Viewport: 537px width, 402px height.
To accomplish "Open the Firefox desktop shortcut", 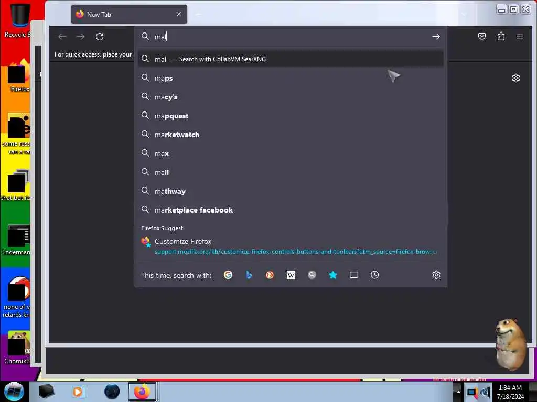I will tap(19, 76).
